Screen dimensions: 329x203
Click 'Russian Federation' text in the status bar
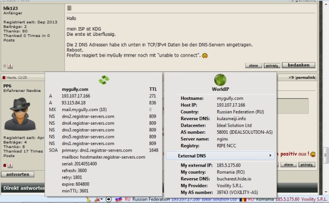click(x=151, y=199)
